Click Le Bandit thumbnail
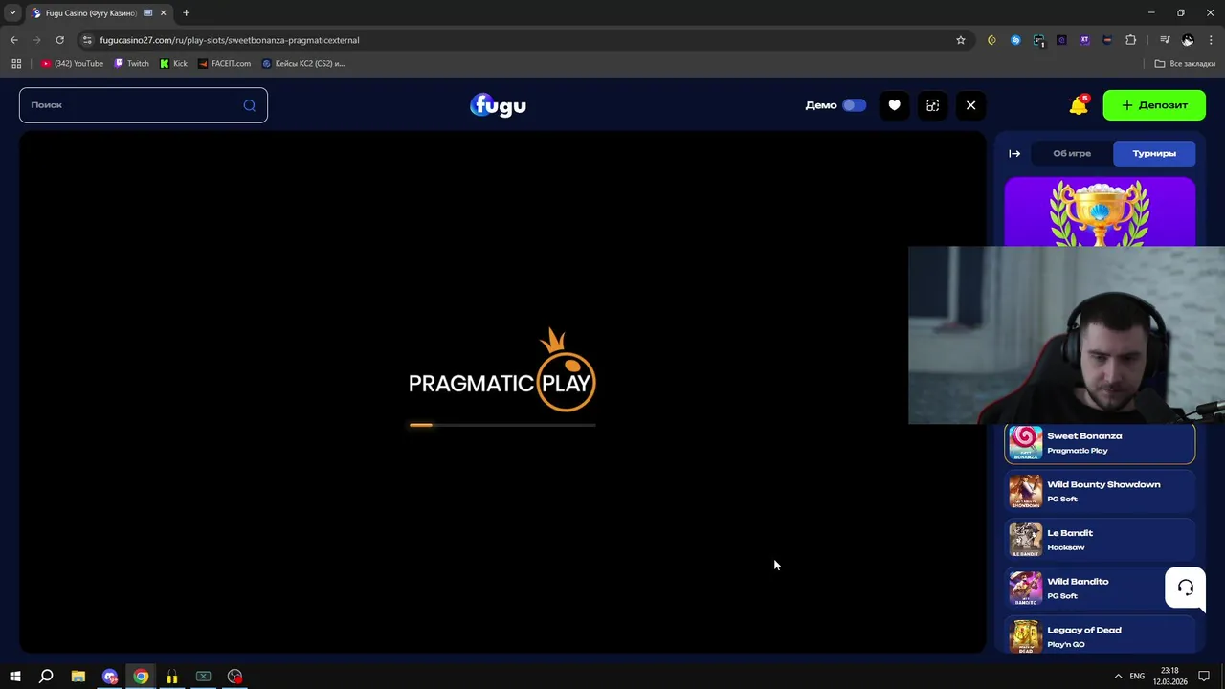Screen dimensions: 1225x689 (x=1025, y=540)
